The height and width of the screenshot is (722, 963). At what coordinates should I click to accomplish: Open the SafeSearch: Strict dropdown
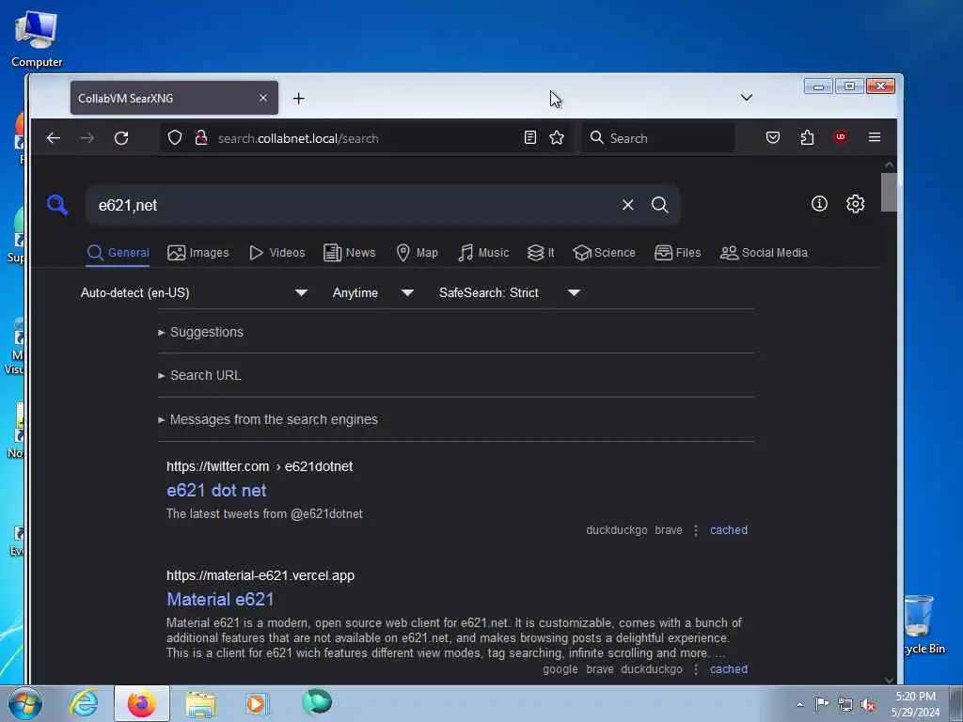(509, 293)
